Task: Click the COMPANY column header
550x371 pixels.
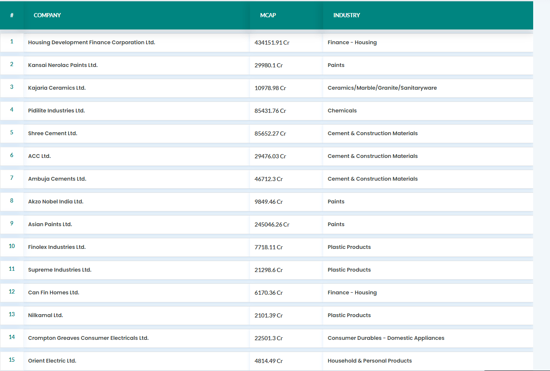Action: [48, 15]
